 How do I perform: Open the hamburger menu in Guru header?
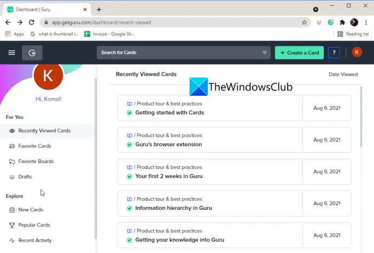(12, 53)
